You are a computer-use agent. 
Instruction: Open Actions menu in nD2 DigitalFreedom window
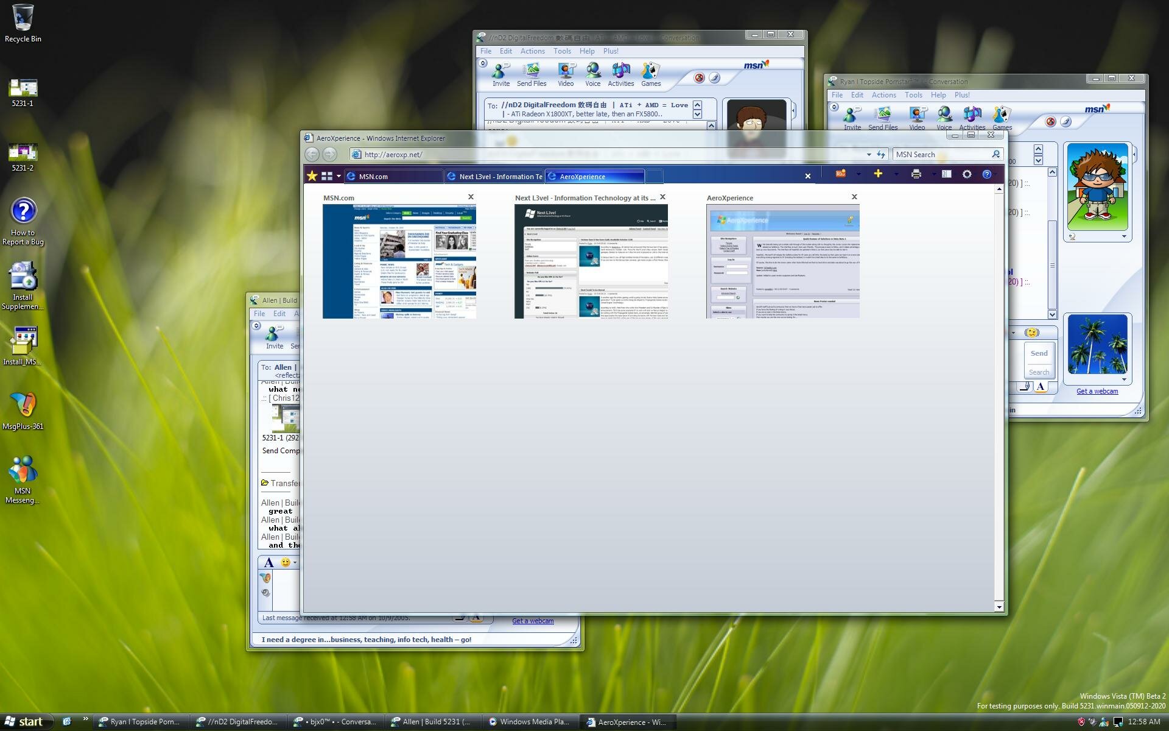point(532,51)
